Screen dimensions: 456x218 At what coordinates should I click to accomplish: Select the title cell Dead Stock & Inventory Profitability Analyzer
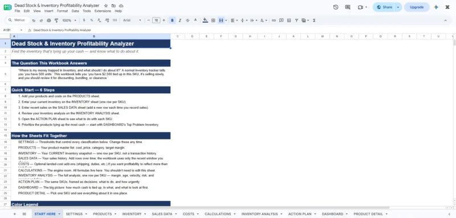pyautogui.click(x=91, y=44)
